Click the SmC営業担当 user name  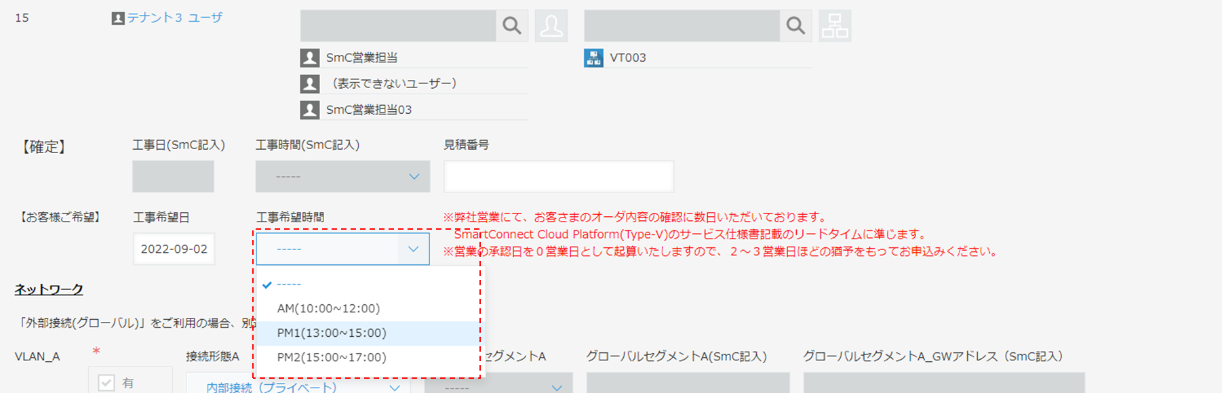[362, 58]
